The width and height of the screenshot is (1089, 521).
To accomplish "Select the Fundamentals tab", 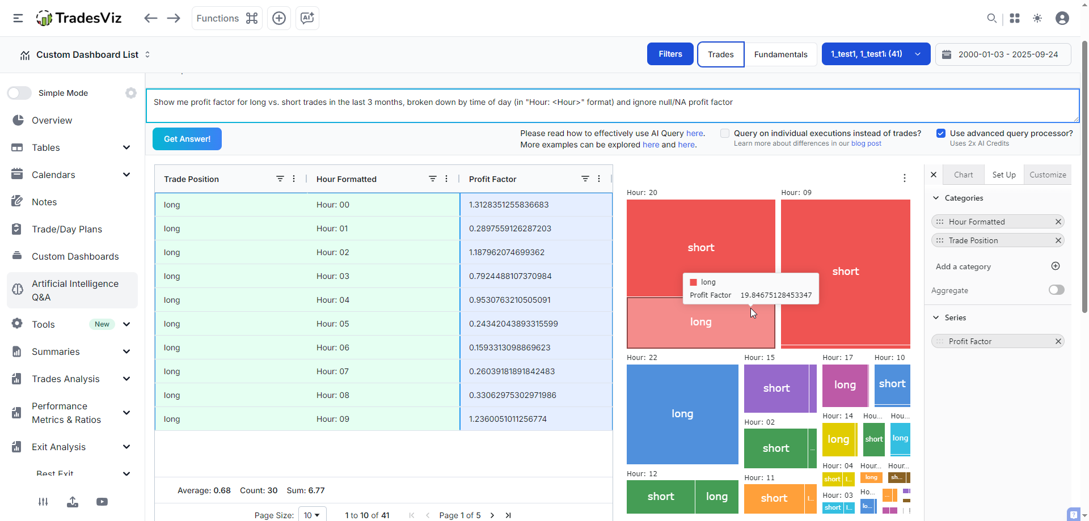I will (780, 54).
